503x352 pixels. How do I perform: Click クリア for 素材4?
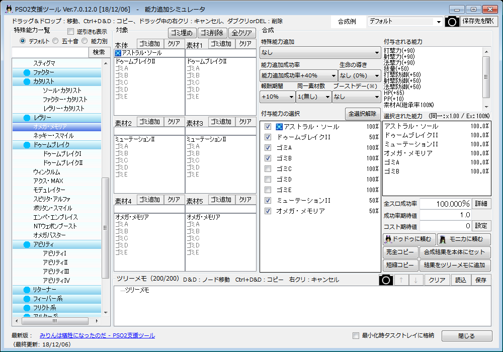pos(174,200)
